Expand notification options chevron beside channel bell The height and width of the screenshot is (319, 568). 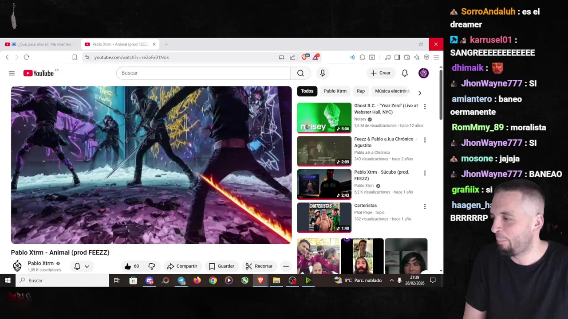pos(87,266)
